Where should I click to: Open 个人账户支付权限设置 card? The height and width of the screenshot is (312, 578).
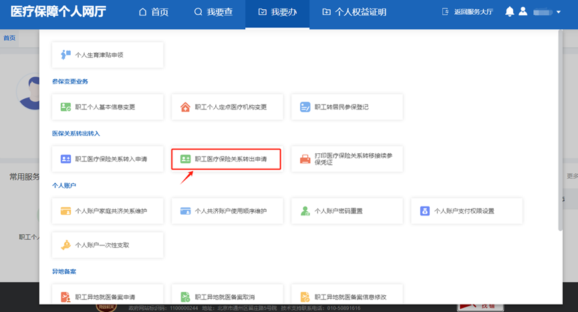point(466,211)
